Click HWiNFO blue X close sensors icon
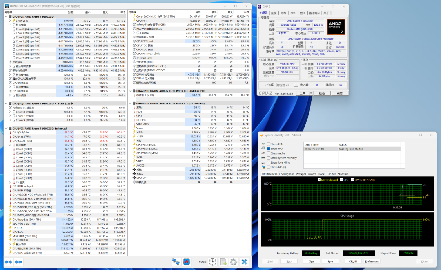 [244, 261]
